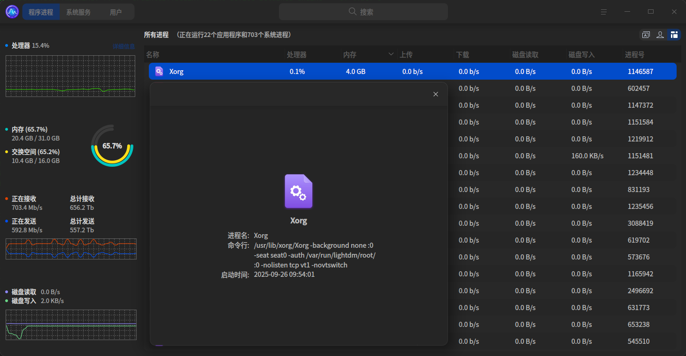Sort by the 上传 column header
The image size is (686, 356).
click(x=425, y=55)
